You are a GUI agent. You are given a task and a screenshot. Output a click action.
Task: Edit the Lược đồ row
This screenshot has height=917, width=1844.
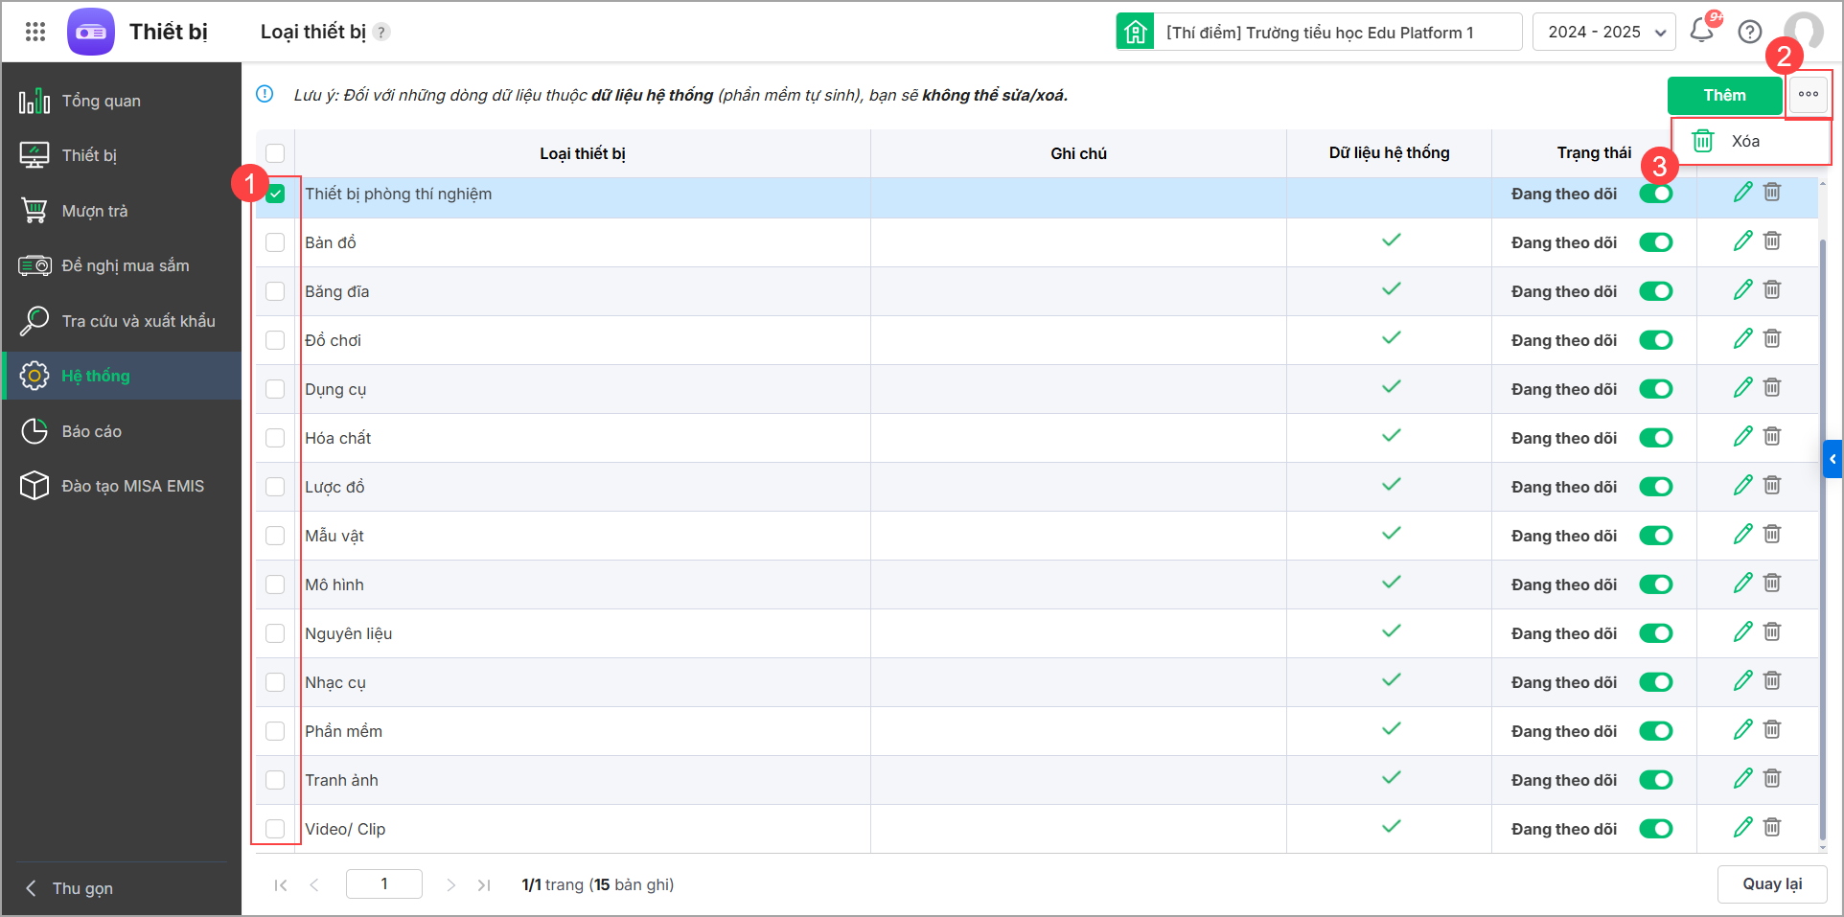point(1743,486)
